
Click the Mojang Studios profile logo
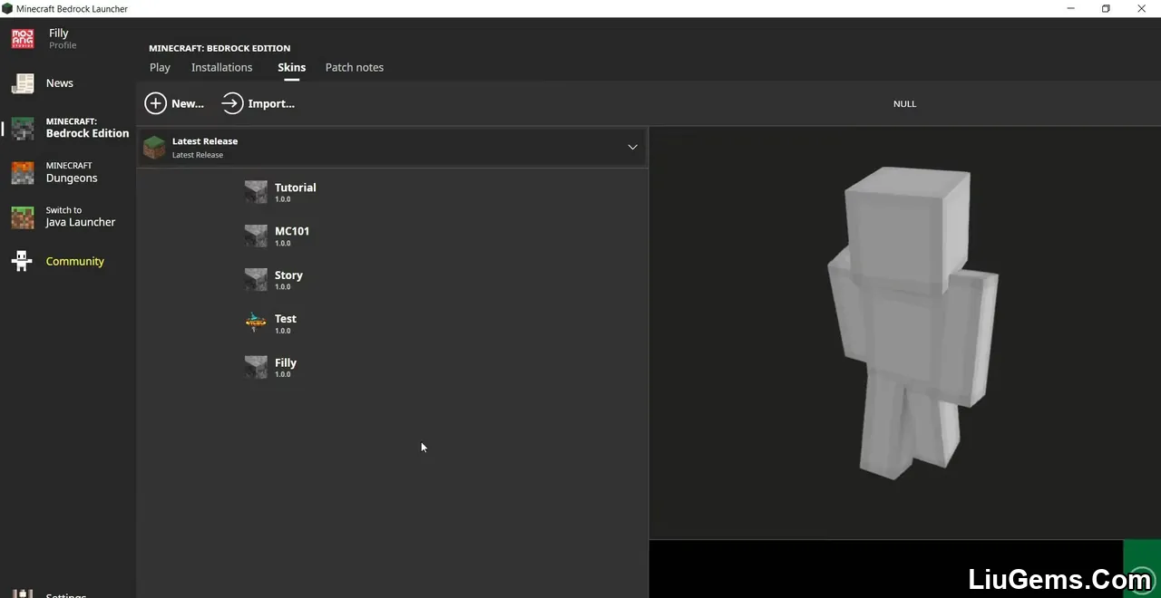pyautogui.click(x=23, y=39)
